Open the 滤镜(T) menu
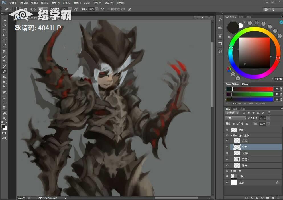This screenshot has height=200, width=283. 77,3
